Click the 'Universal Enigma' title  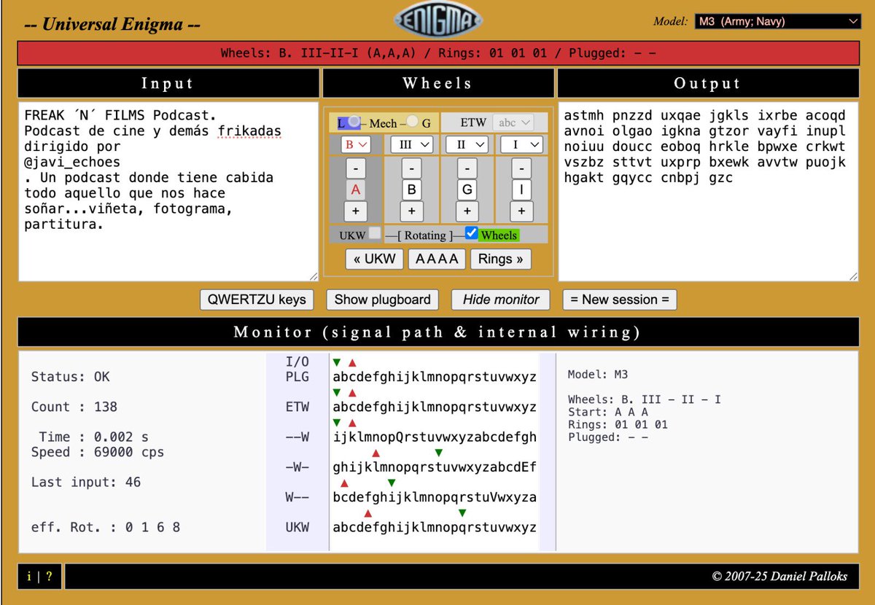(x=112, y=23)
